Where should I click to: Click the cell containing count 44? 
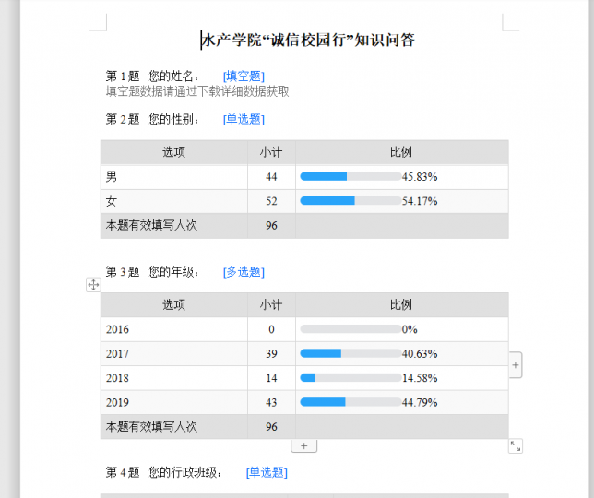point(271,176)
